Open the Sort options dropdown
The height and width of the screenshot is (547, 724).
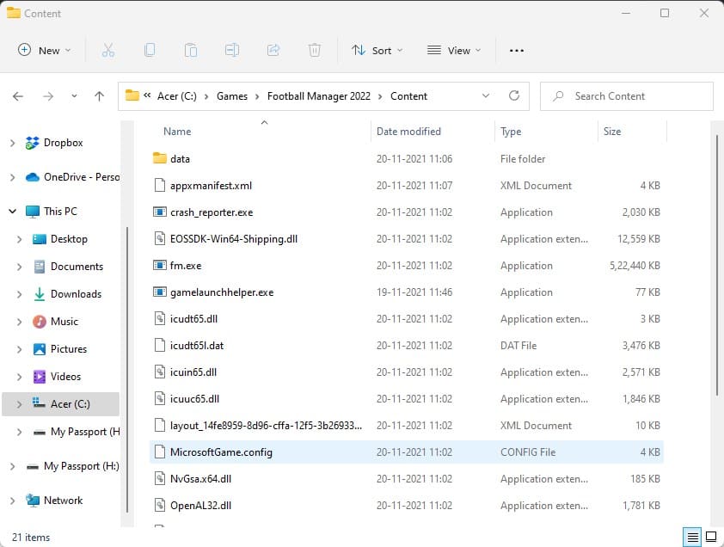click(x=377, y=51)
